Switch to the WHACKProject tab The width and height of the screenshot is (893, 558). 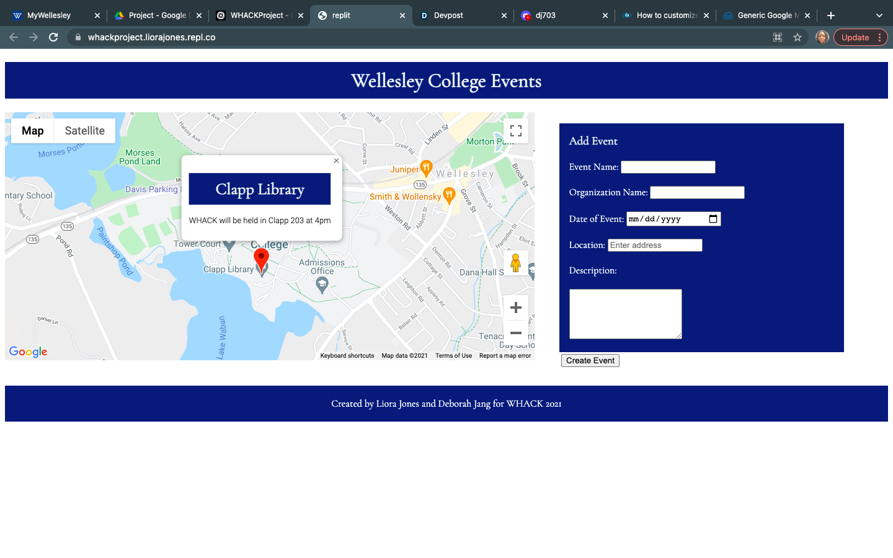[x=259, y=15]
